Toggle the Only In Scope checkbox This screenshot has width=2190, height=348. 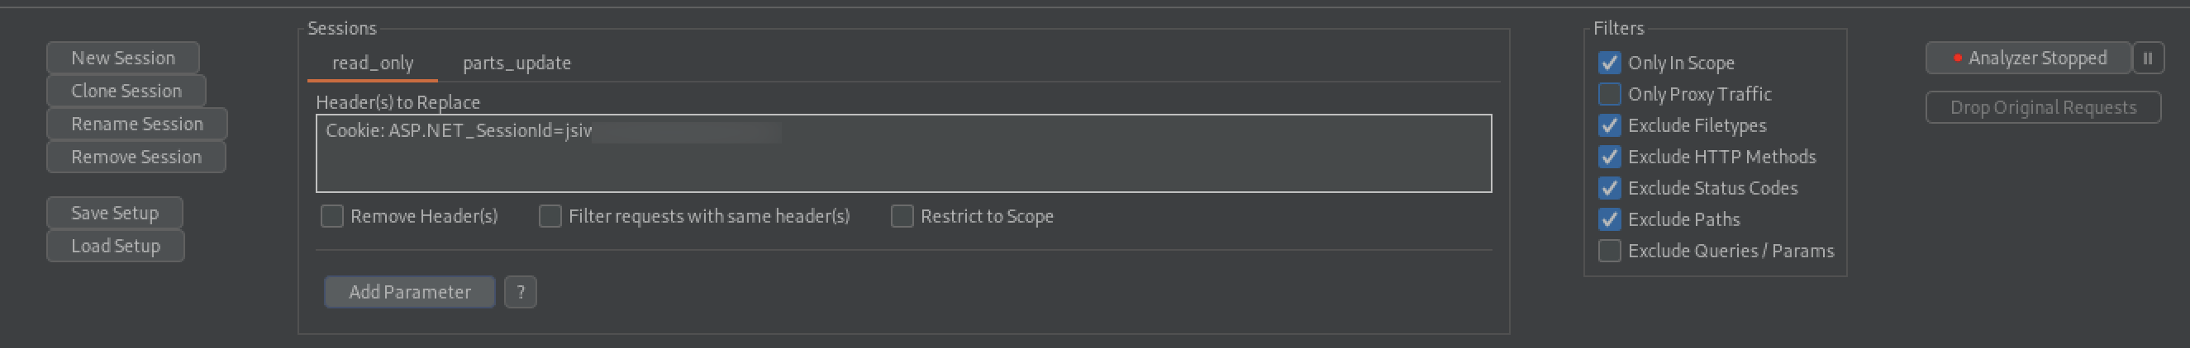pyautogui.click(x=1609, y=63)
